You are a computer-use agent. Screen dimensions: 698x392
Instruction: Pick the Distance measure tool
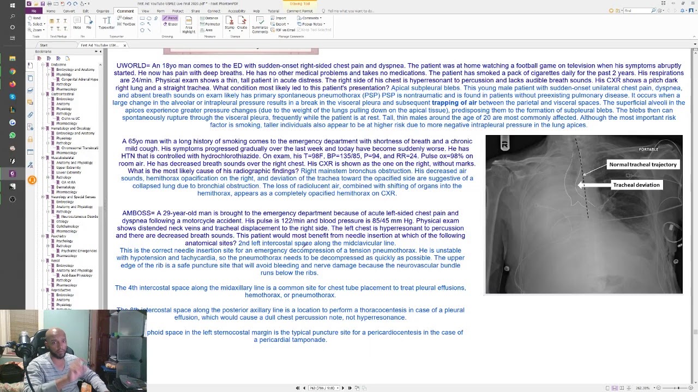pyautogui.click(x=209, y=18)
